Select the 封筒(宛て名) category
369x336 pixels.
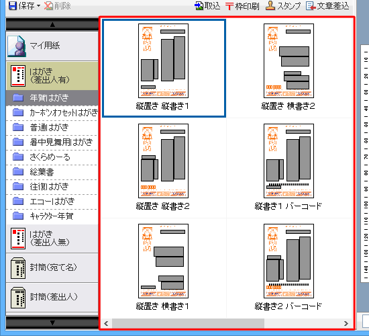pyautogui.click(x=52, y=267)
